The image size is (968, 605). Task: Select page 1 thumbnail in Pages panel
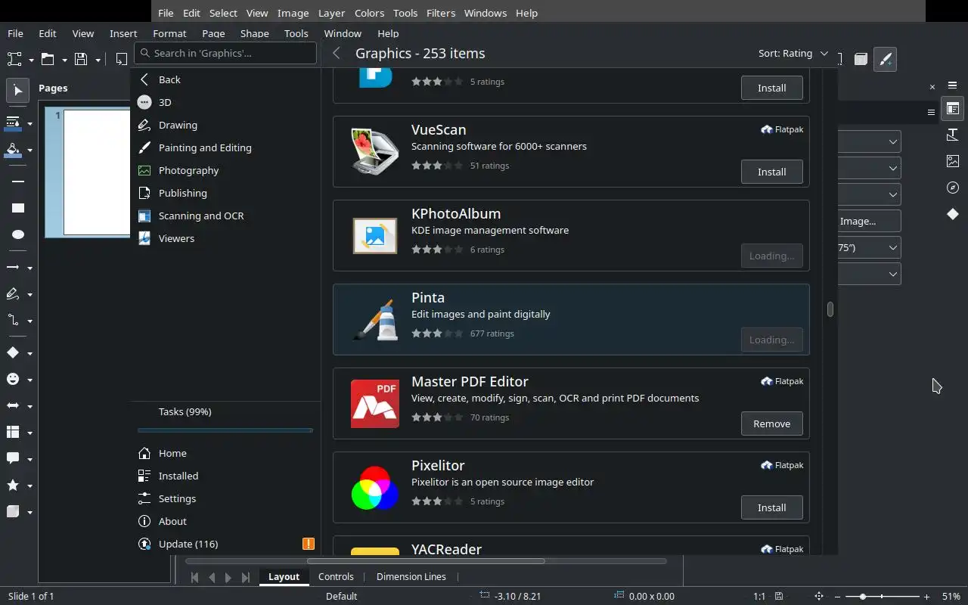(x=97, y=172)
